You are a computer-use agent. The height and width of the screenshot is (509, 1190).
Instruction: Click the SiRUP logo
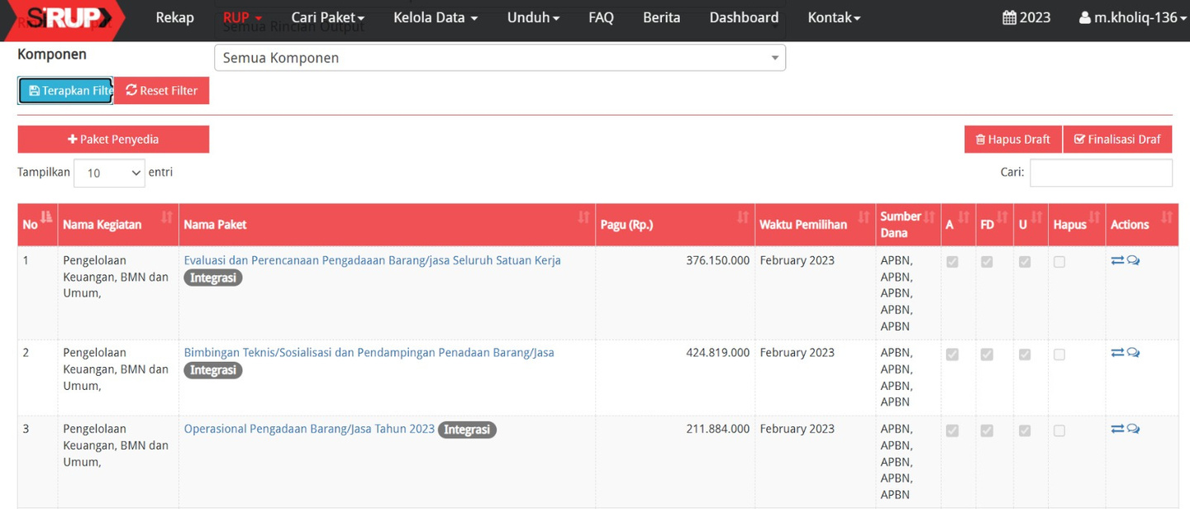click(x=66, y=18)
